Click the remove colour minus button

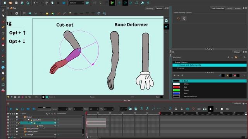178,76
